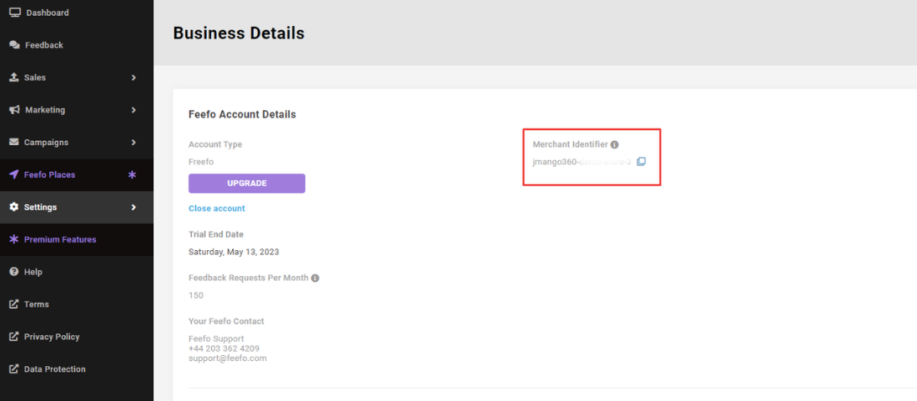
Task: Click the Feefo Places arrow icon
Action: point(14,174)
